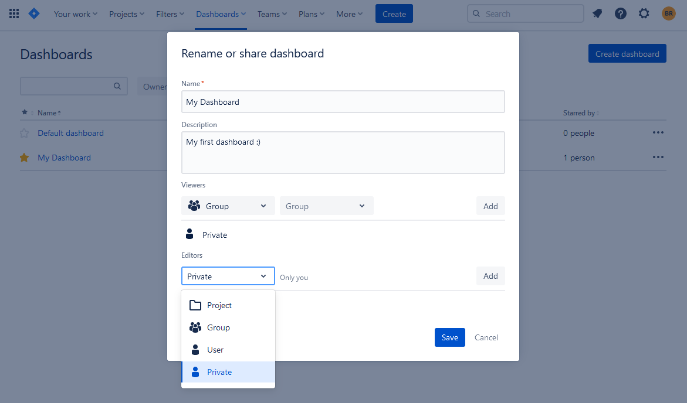The width and height of the screenshot is (687, 403).
Task: Sort by Starred by column
Action: click(581, 113)
